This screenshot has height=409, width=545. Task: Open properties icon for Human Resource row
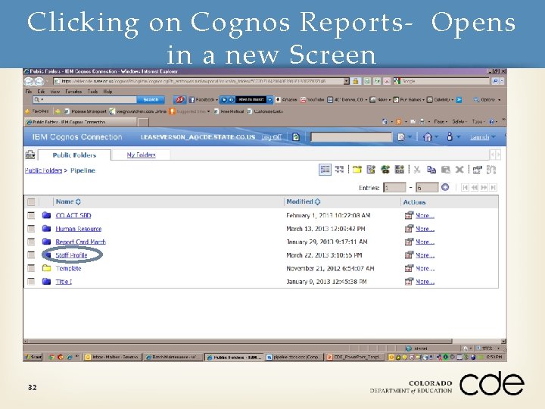pyautogui.click(x=409, y=229)
